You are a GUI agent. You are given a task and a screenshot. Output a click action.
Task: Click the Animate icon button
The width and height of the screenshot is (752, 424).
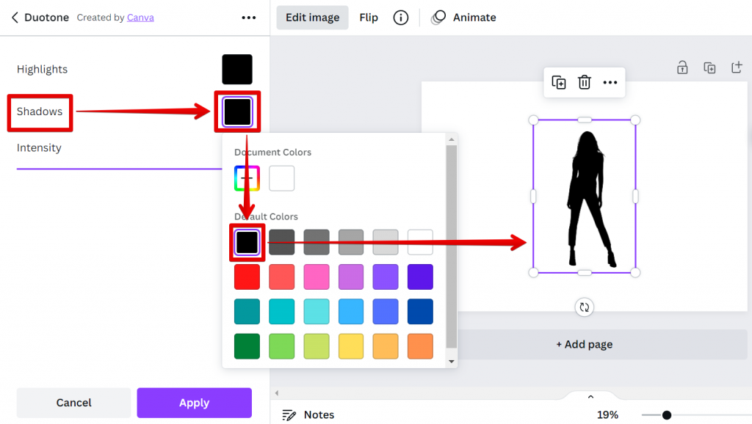point(438,18)
